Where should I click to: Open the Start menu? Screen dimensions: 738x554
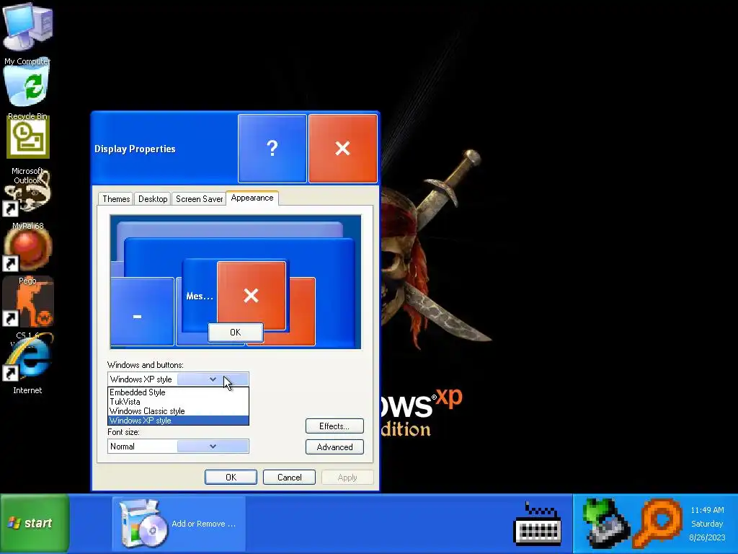[x=35, y=523]
